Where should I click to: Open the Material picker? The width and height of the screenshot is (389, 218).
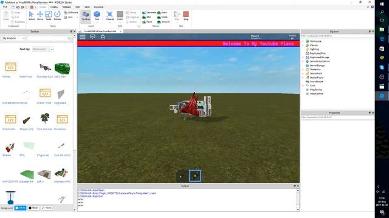(x=109, y=16)
